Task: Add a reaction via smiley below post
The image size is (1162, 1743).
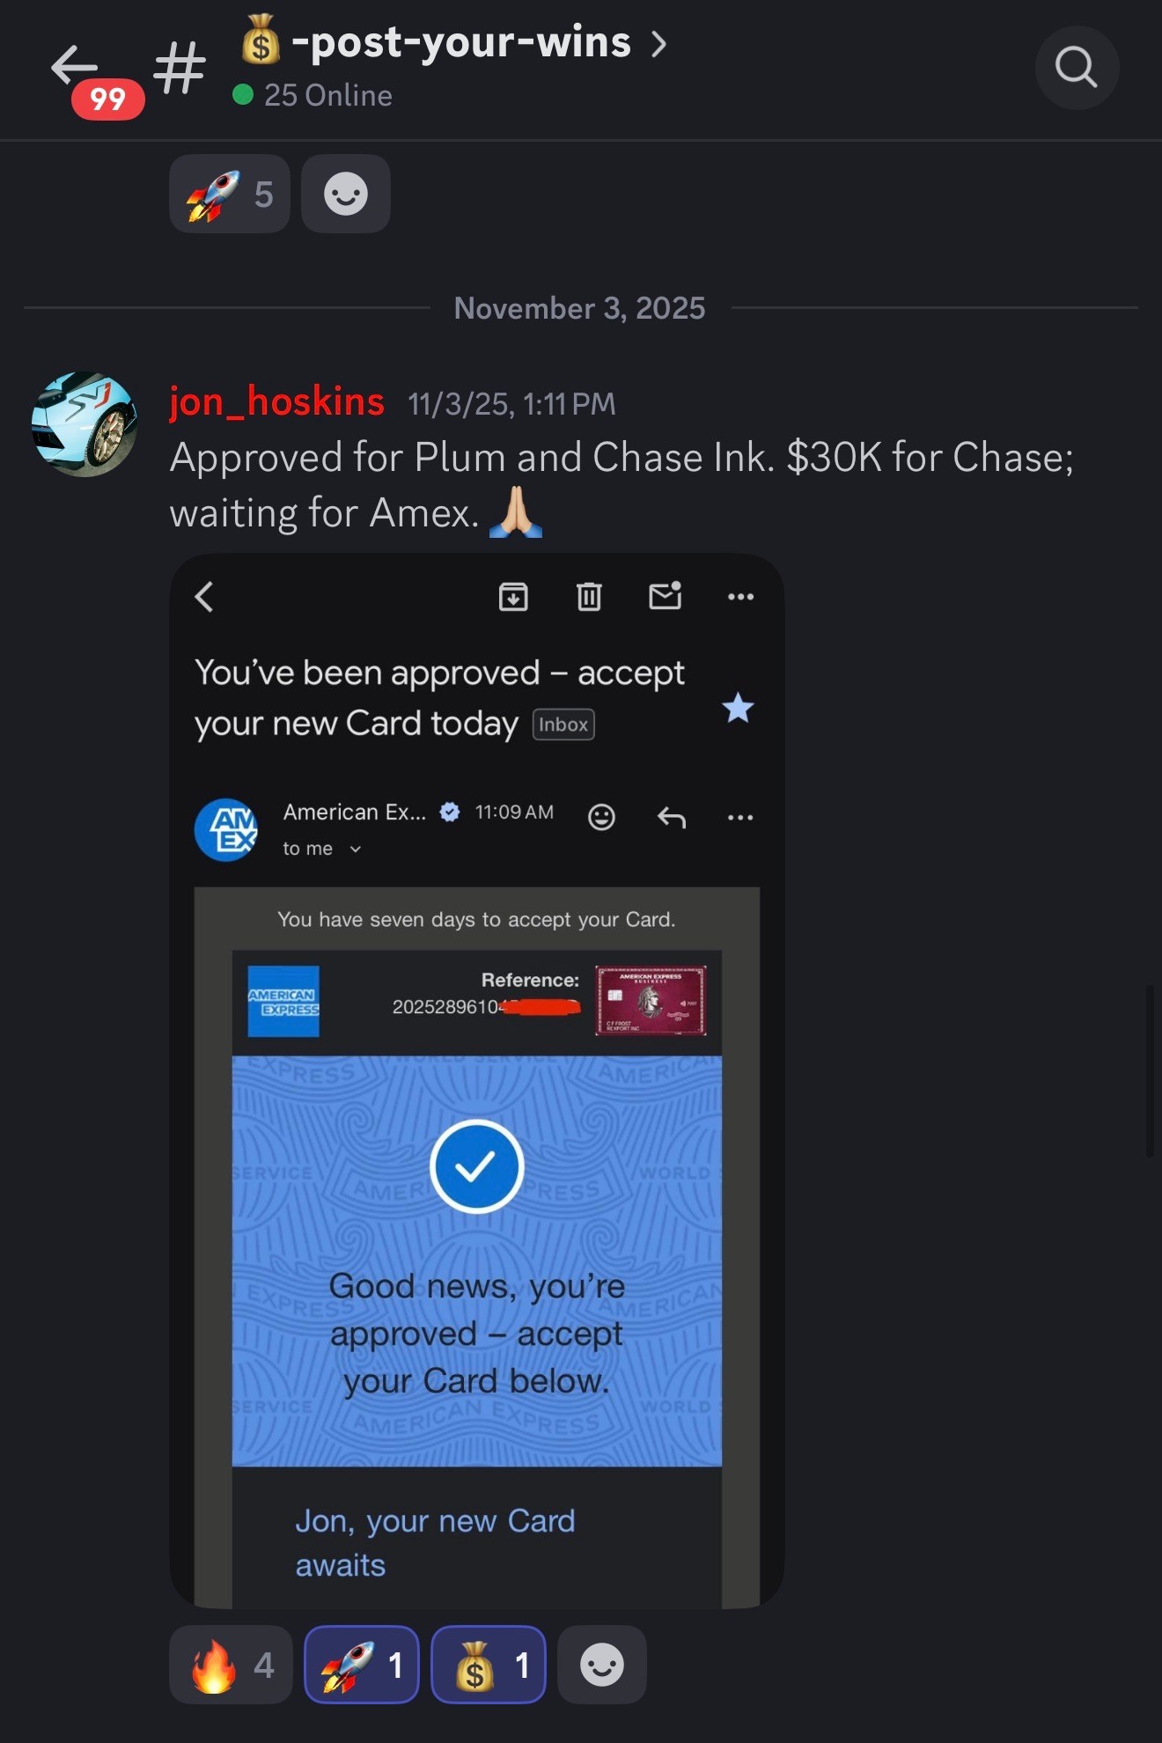Action: [x=602, y=1665]
